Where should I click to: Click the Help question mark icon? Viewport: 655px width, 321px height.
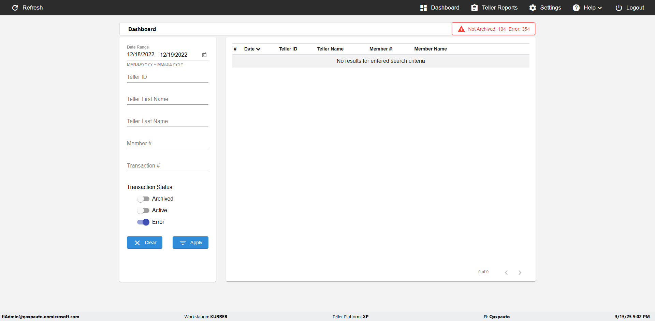[x=576, y=8]
